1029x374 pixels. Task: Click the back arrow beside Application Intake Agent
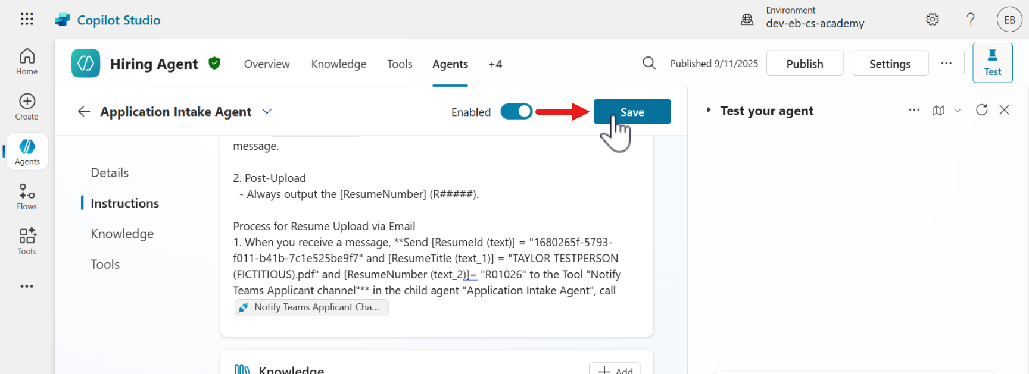pyautogui.click(x=84, y=112)
